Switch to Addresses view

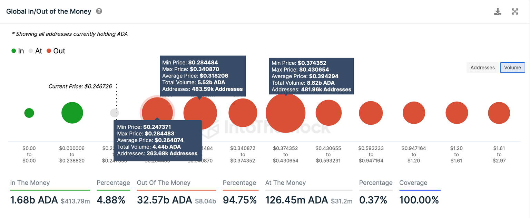click(482, 68)
